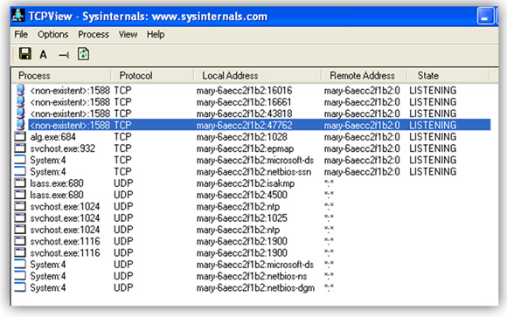Image resolution: width=507 pixels, height=317 pixels.
Task: Click System:4 icon in UDP microsoft-ds row
Action: click(x=20, y=265)
